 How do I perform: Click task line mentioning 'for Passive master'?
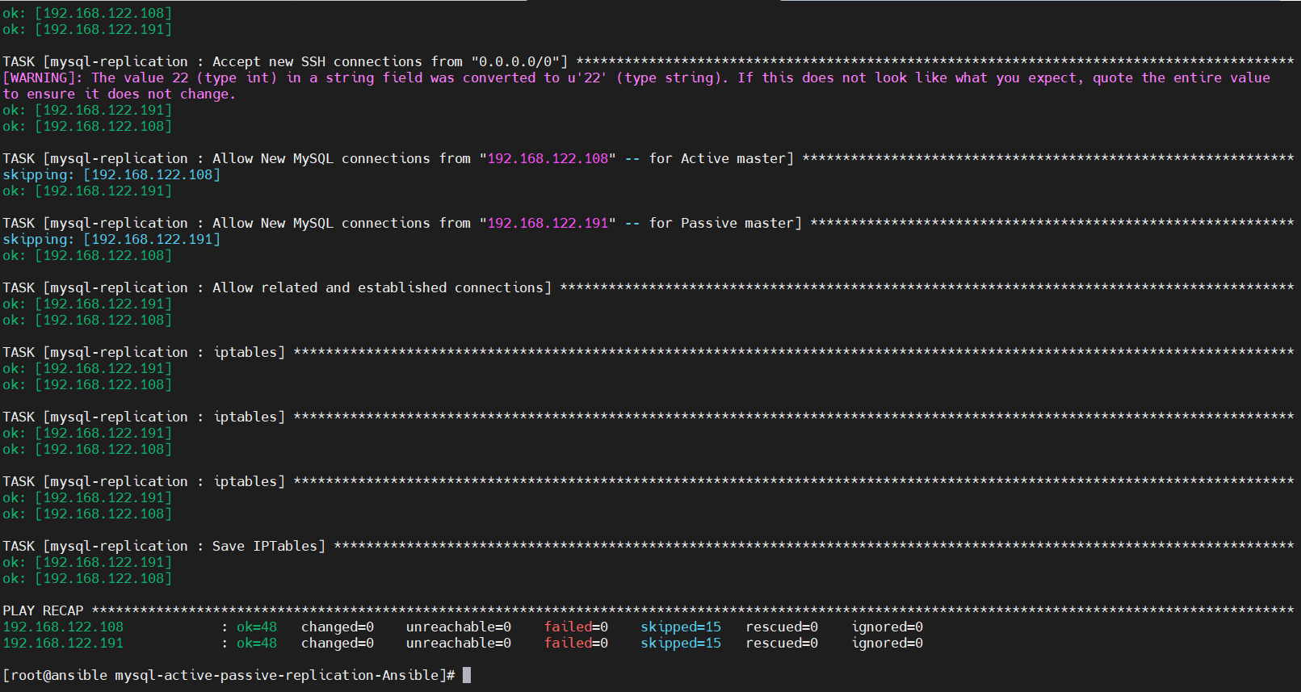tap(648, 223)
